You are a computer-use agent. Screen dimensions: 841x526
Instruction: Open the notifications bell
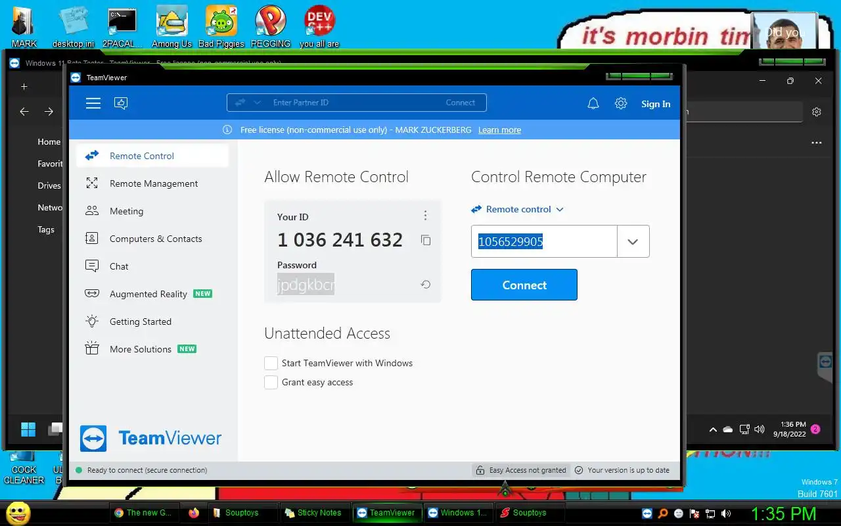(593, 103)
